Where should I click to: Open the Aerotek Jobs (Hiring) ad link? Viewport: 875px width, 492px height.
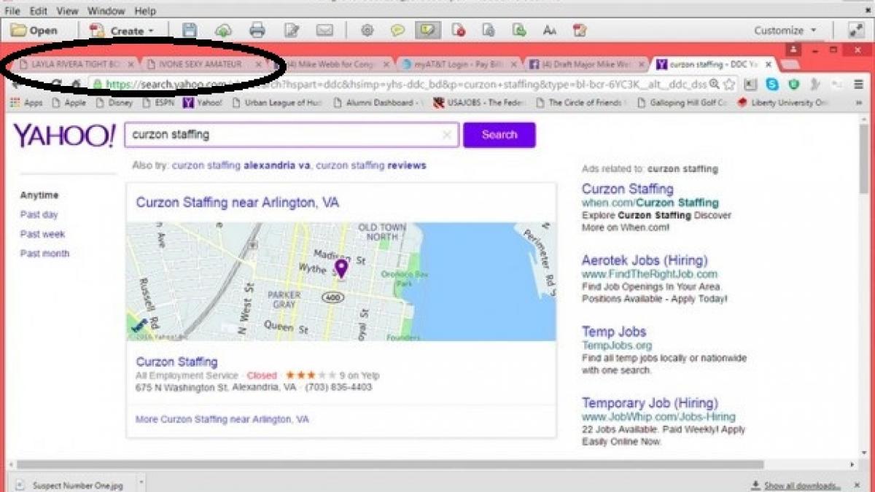(x=644, y=260)
